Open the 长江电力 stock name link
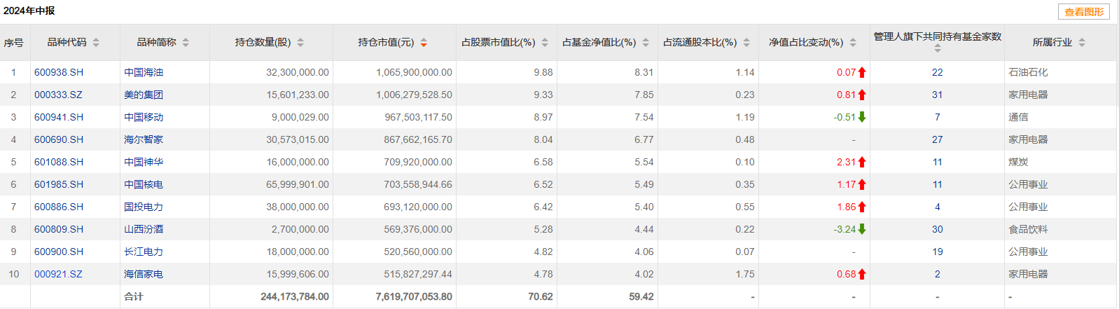Viewport: 1119px width, 309px height. click(x=144, y=252)
